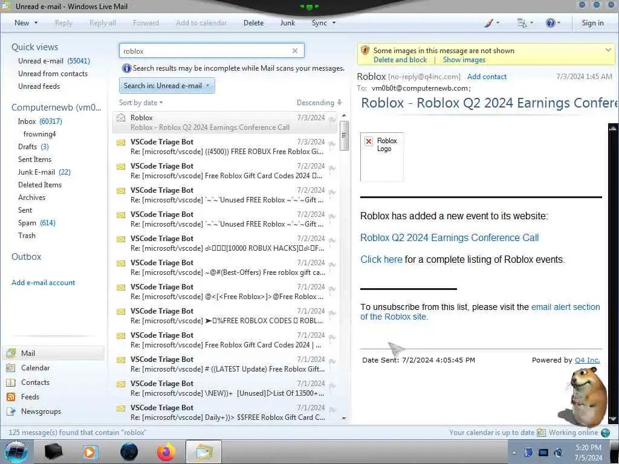The height and width of the screenshot is (464, 619).
Task: Open the Outbox folder
Action: 27,256
